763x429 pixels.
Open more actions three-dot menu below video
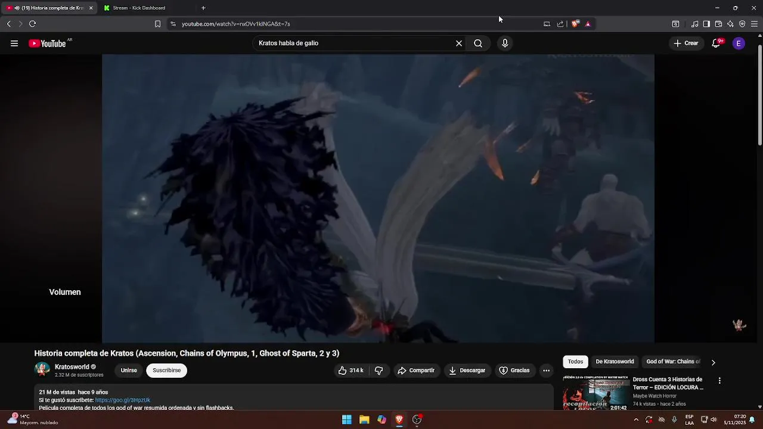[x=546, y=371]
